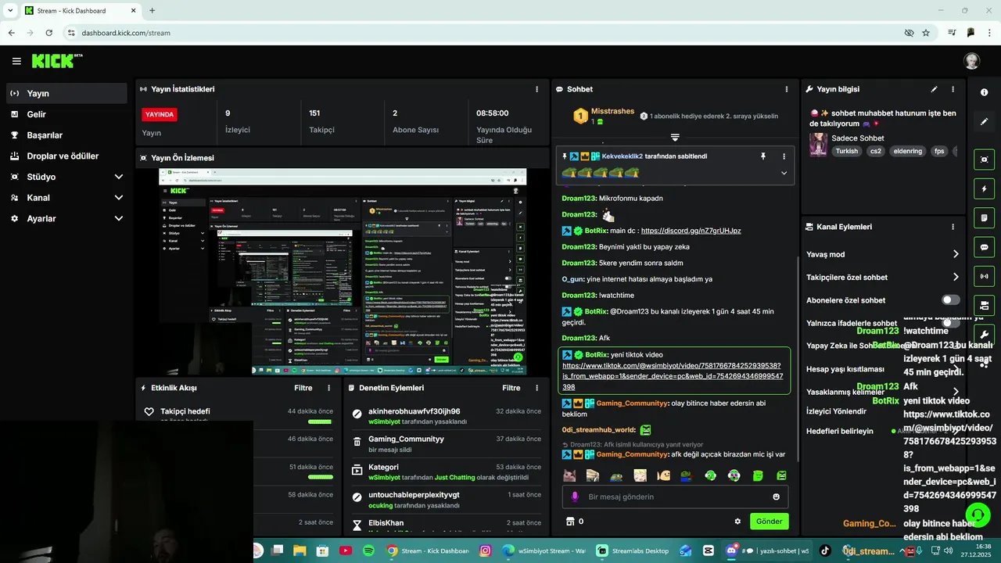Open Kanal Eylemleri panel options menu
Viewport: 1001px width, 563px height.
pos(953,227)
